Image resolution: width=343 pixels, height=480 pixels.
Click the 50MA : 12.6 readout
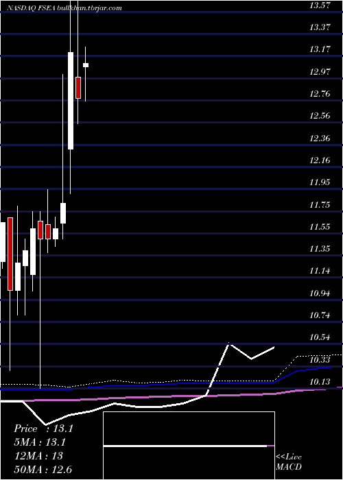click(x=43, y=469)
